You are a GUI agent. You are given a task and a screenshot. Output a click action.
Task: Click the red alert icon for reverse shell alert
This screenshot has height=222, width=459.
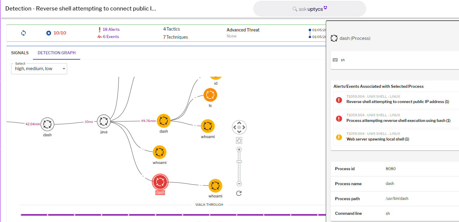pos(339,100)
